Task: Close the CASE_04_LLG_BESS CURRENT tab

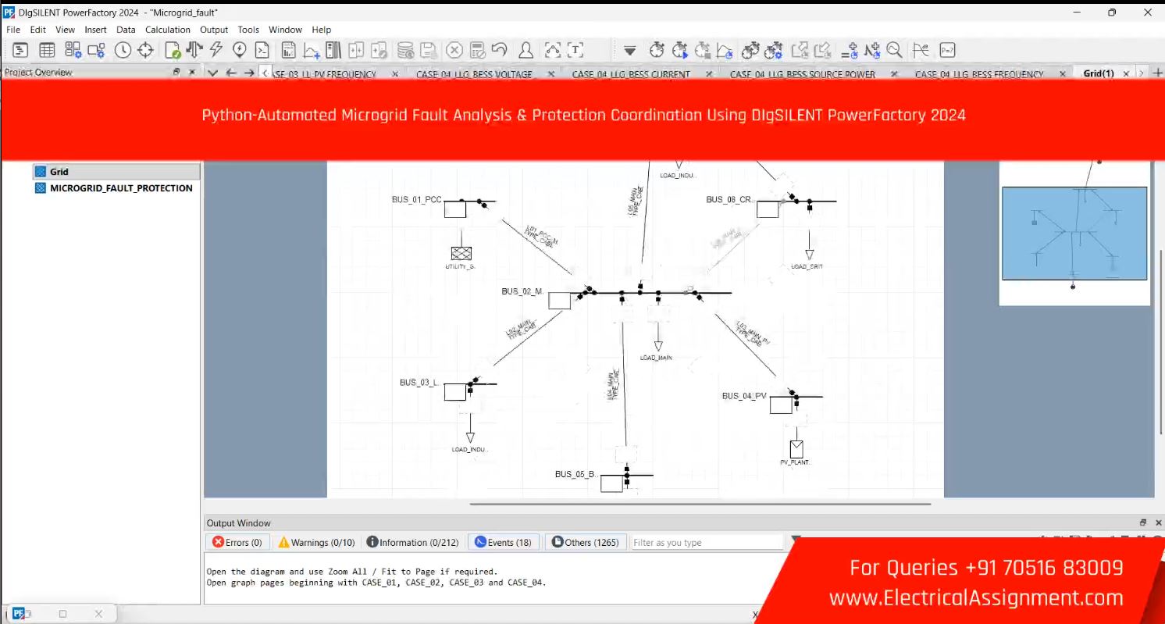Action: tap(708, 74)
